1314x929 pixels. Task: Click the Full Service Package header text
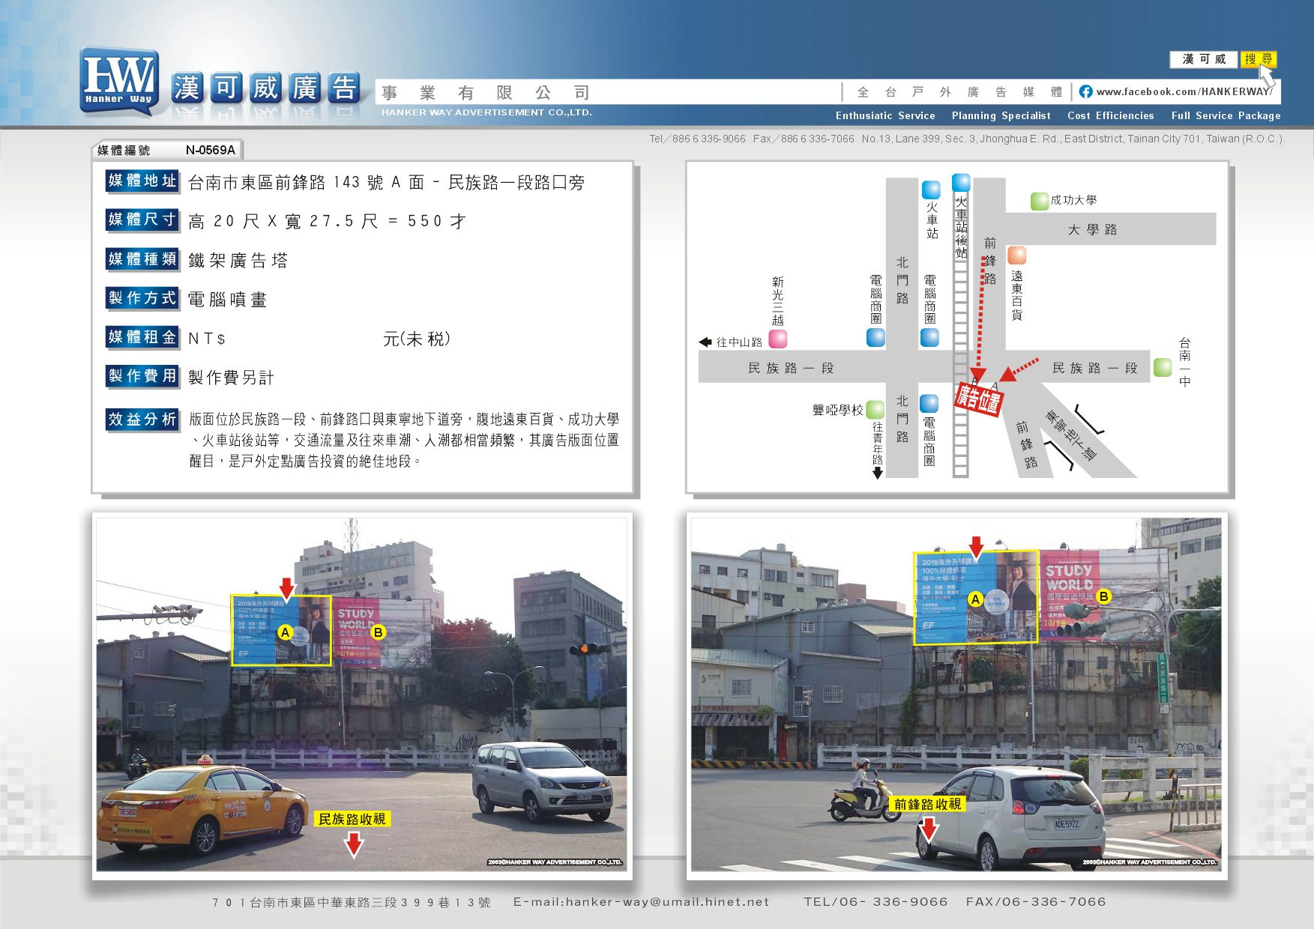tap(1226, 115)
